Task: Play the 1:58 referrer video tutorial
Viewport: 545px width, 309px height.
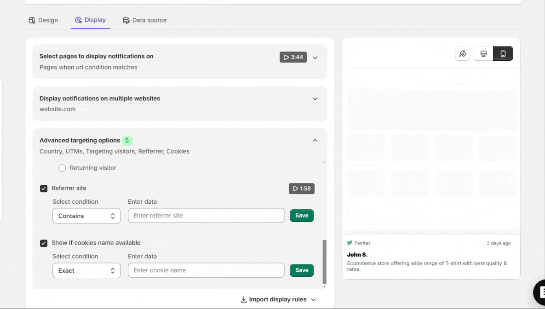Action: (x=302, y=189)
